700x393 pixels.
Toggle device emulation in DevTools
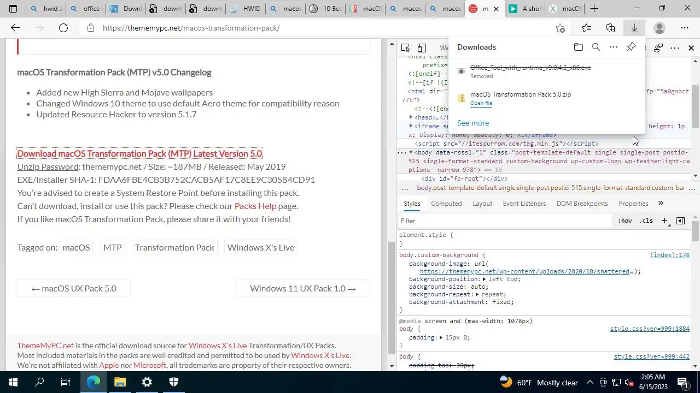coord(422,48)
